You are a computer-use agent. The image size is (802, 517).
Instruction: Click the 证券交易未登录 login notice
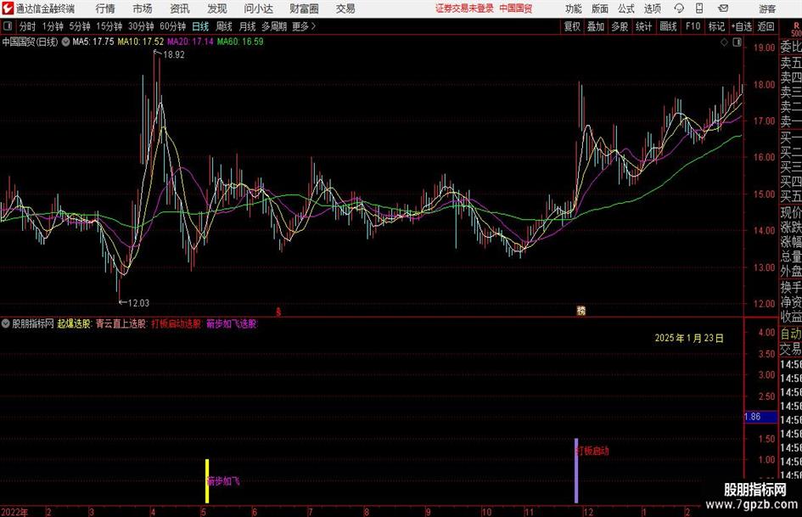464,8
